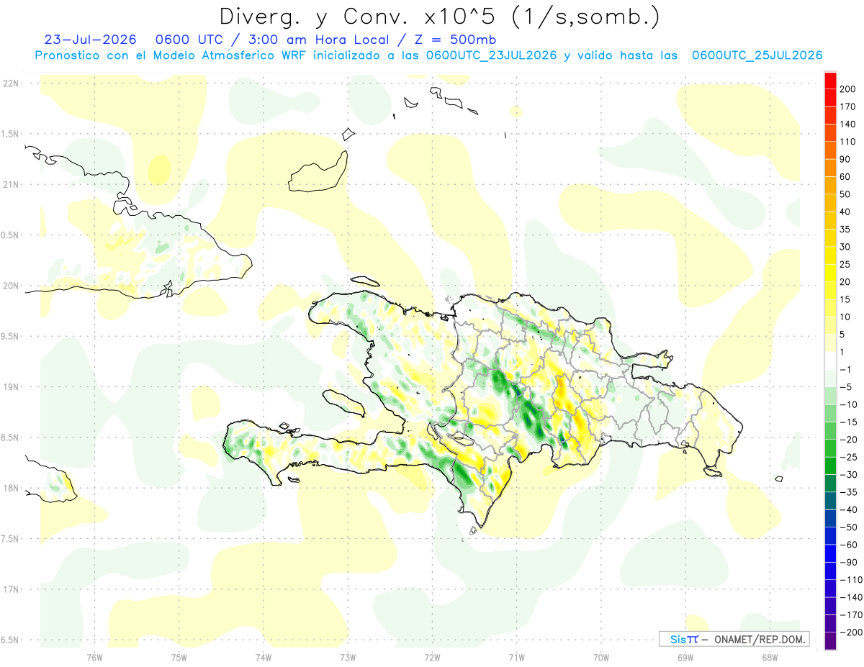Click the legend value '-200'
This screenshot has height=667, width=864.
click(850, 632)
